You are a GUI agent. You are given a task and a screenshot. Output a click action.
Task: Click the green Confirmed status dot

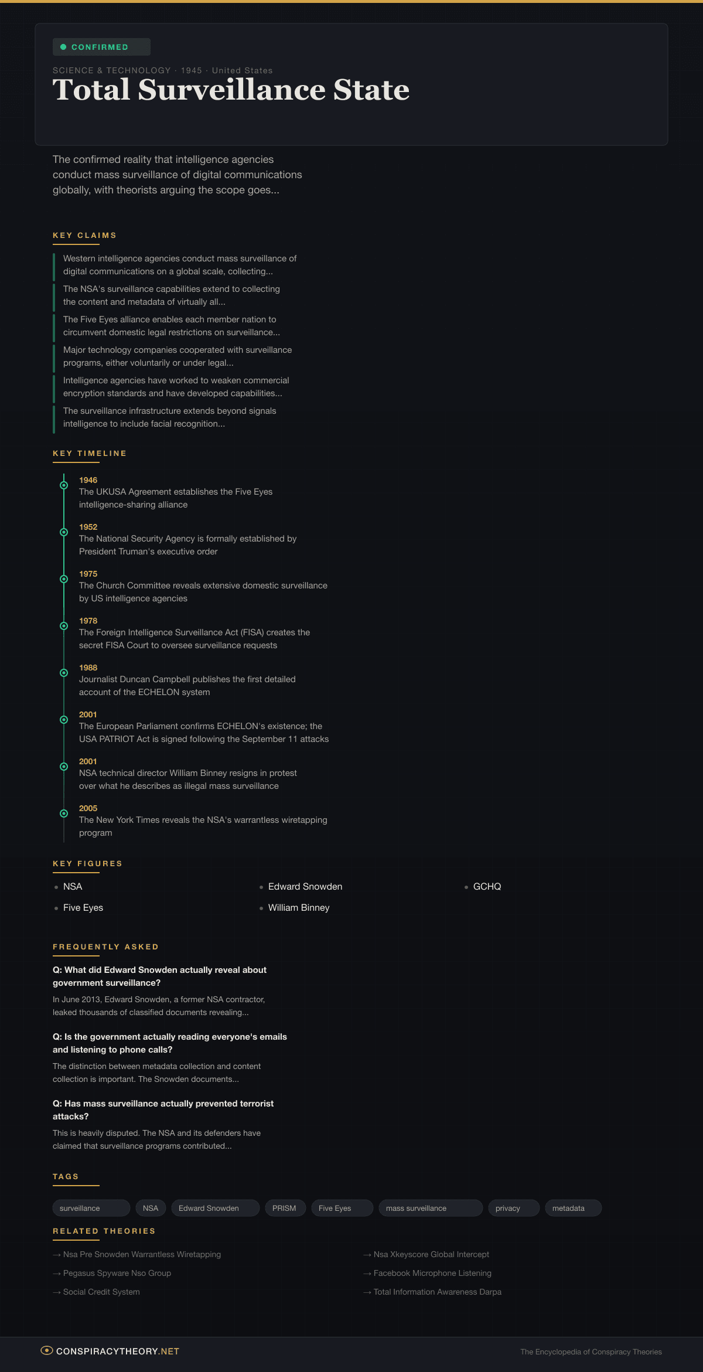[63, 47]
